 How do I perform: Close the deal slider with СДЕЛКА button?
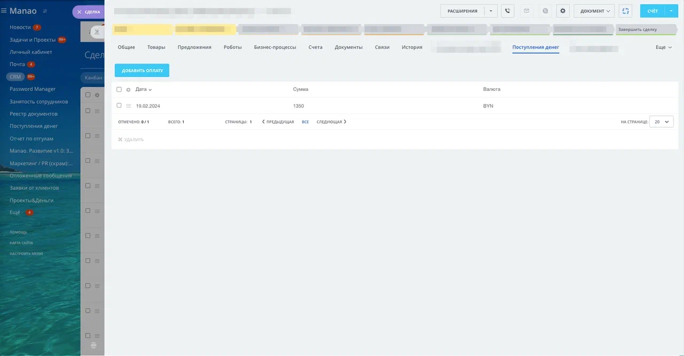coord(89,12)
